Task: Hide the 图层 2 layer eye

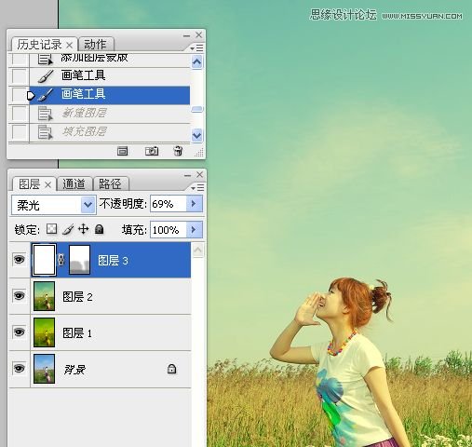Action: click(20, 296)
